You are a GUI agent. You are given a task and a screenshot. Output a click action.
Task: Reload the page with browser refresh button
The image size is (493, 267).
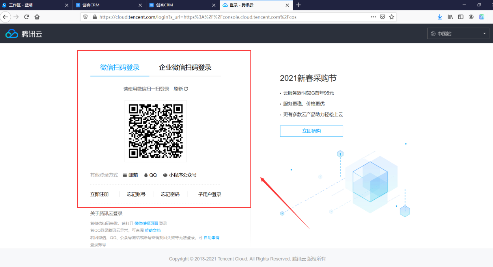click(x=27, y=17)
